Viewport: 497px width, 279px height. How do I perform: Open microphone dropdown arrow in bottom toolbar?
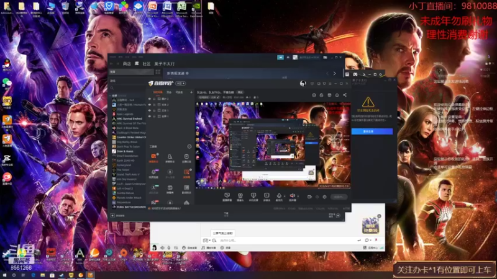click(x=285, y=196)
